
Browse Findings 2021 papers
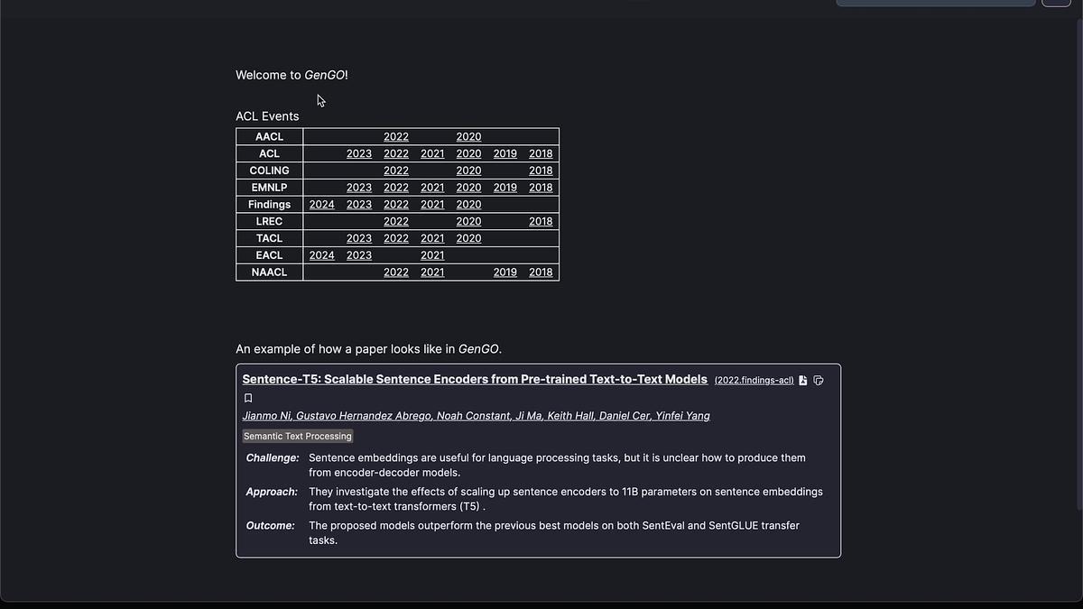click(432, 205)
